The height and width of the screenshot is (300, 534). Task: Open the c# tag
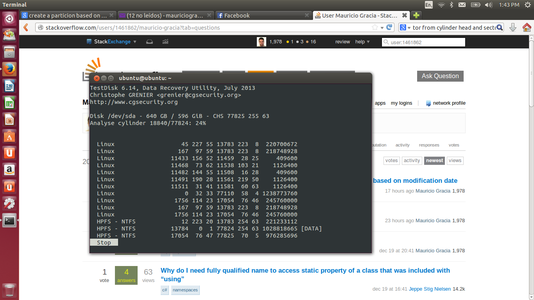click(x=165, y=290)
